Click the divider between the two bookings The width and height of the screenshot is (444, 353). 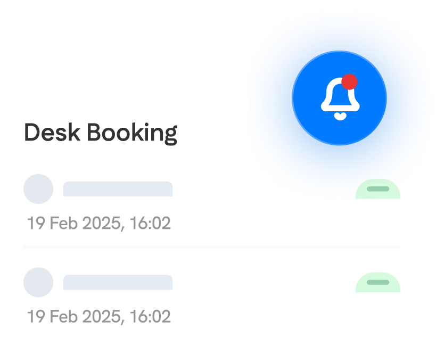click(213, 247)
